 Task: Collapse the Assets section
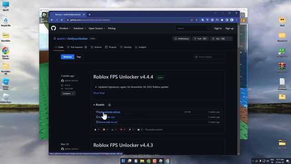tap(99, 105)
